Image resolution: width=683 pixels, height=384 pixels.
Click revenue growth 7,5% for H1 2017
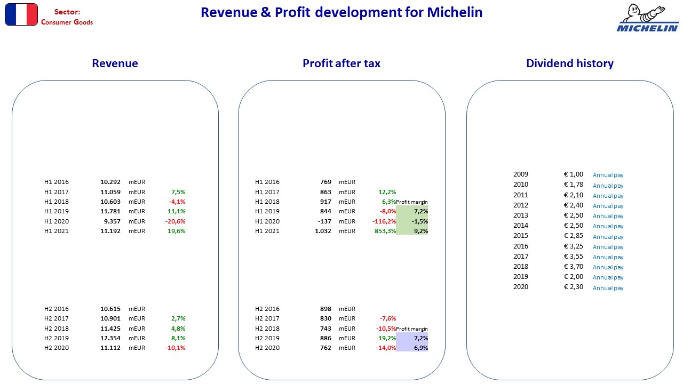point(178,192)
